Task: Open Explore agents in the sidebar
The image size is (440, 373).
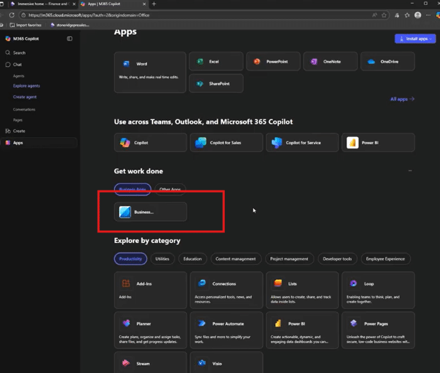Action: [26, 85]
